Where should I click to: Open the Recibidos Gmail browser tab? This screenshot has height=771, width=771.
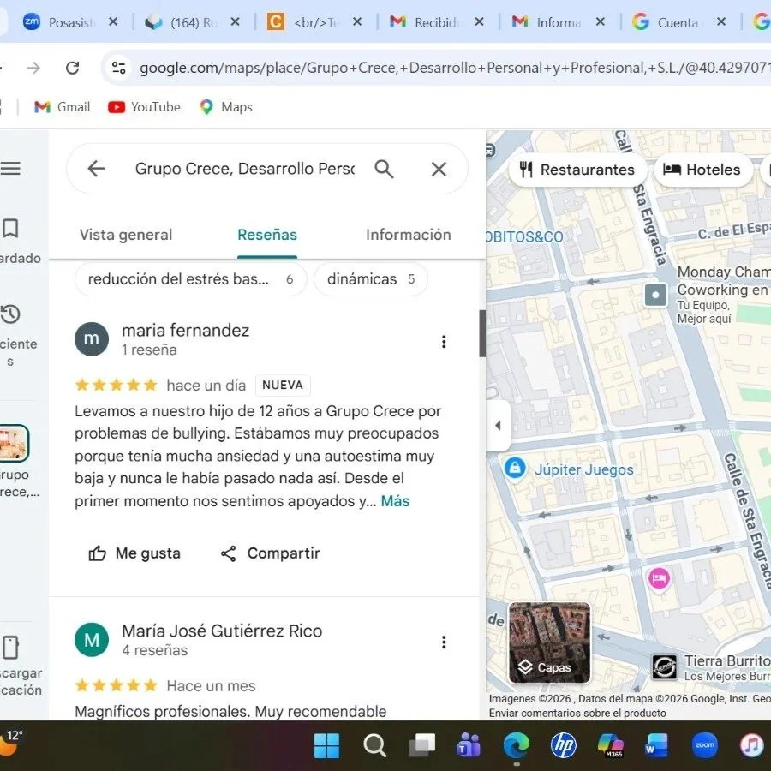tap(437, 22)
